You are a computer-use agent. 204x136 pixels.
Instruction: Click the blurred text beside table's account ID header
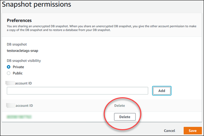pyautogui.click(x=11, y=106)
